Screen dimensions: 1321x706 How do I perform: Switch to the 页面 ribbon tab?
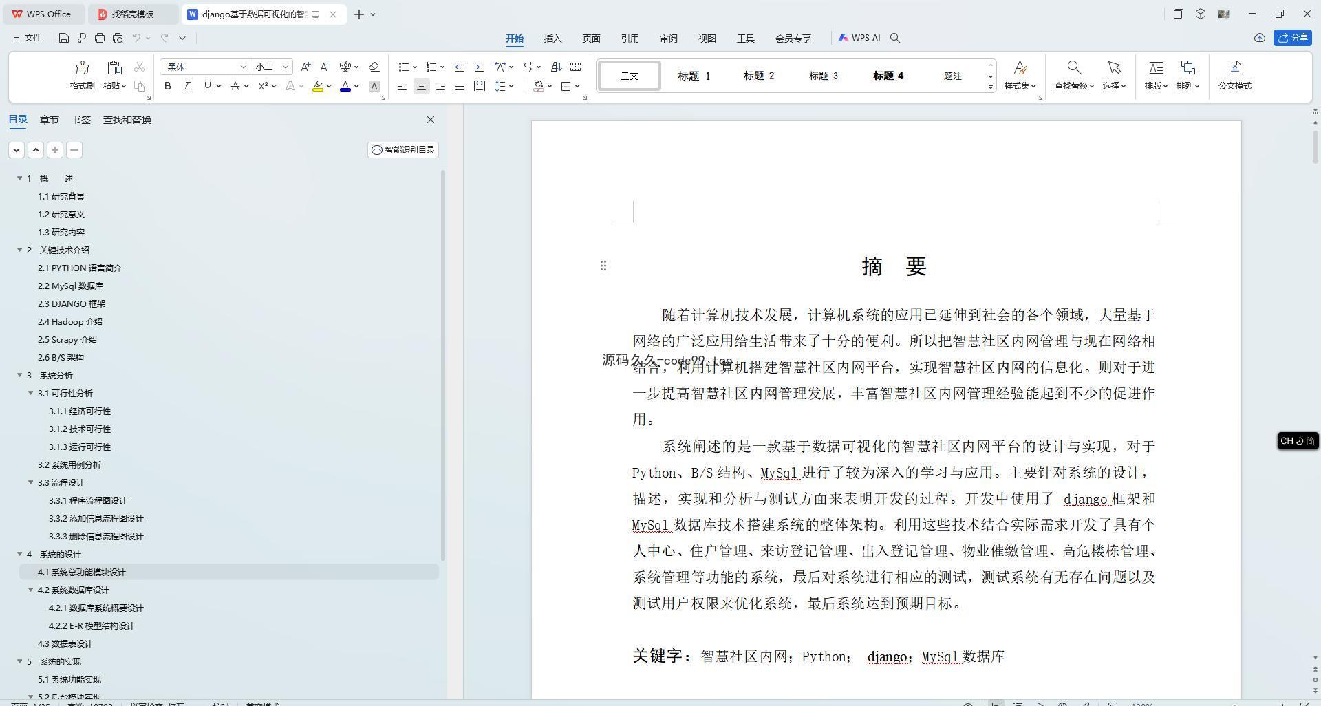[x=592, y=39]
